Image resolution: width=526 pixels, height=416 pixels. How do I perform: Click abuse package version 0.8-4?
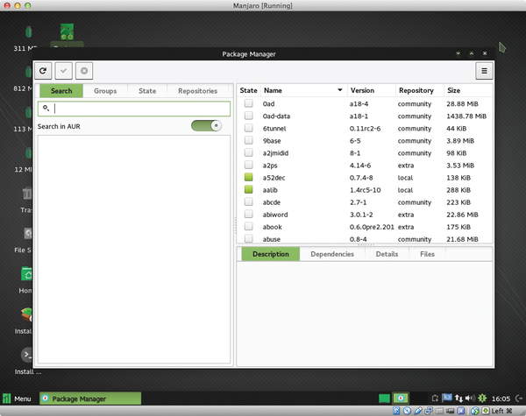[358, 239]
